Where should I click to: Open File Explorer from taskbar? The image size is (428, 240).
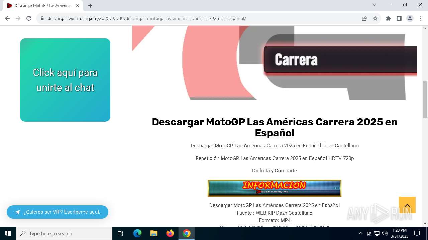point(154,233)
